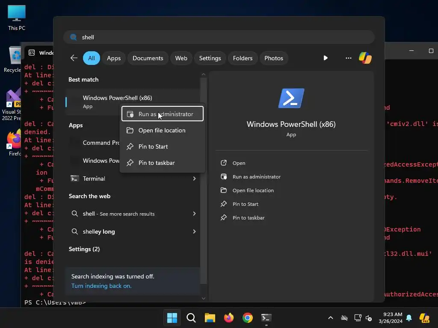Image resolution: width=438 pixels, height=328 pixels.
Task: Launch Google Chrome from the taskbar
Action: 248,318
